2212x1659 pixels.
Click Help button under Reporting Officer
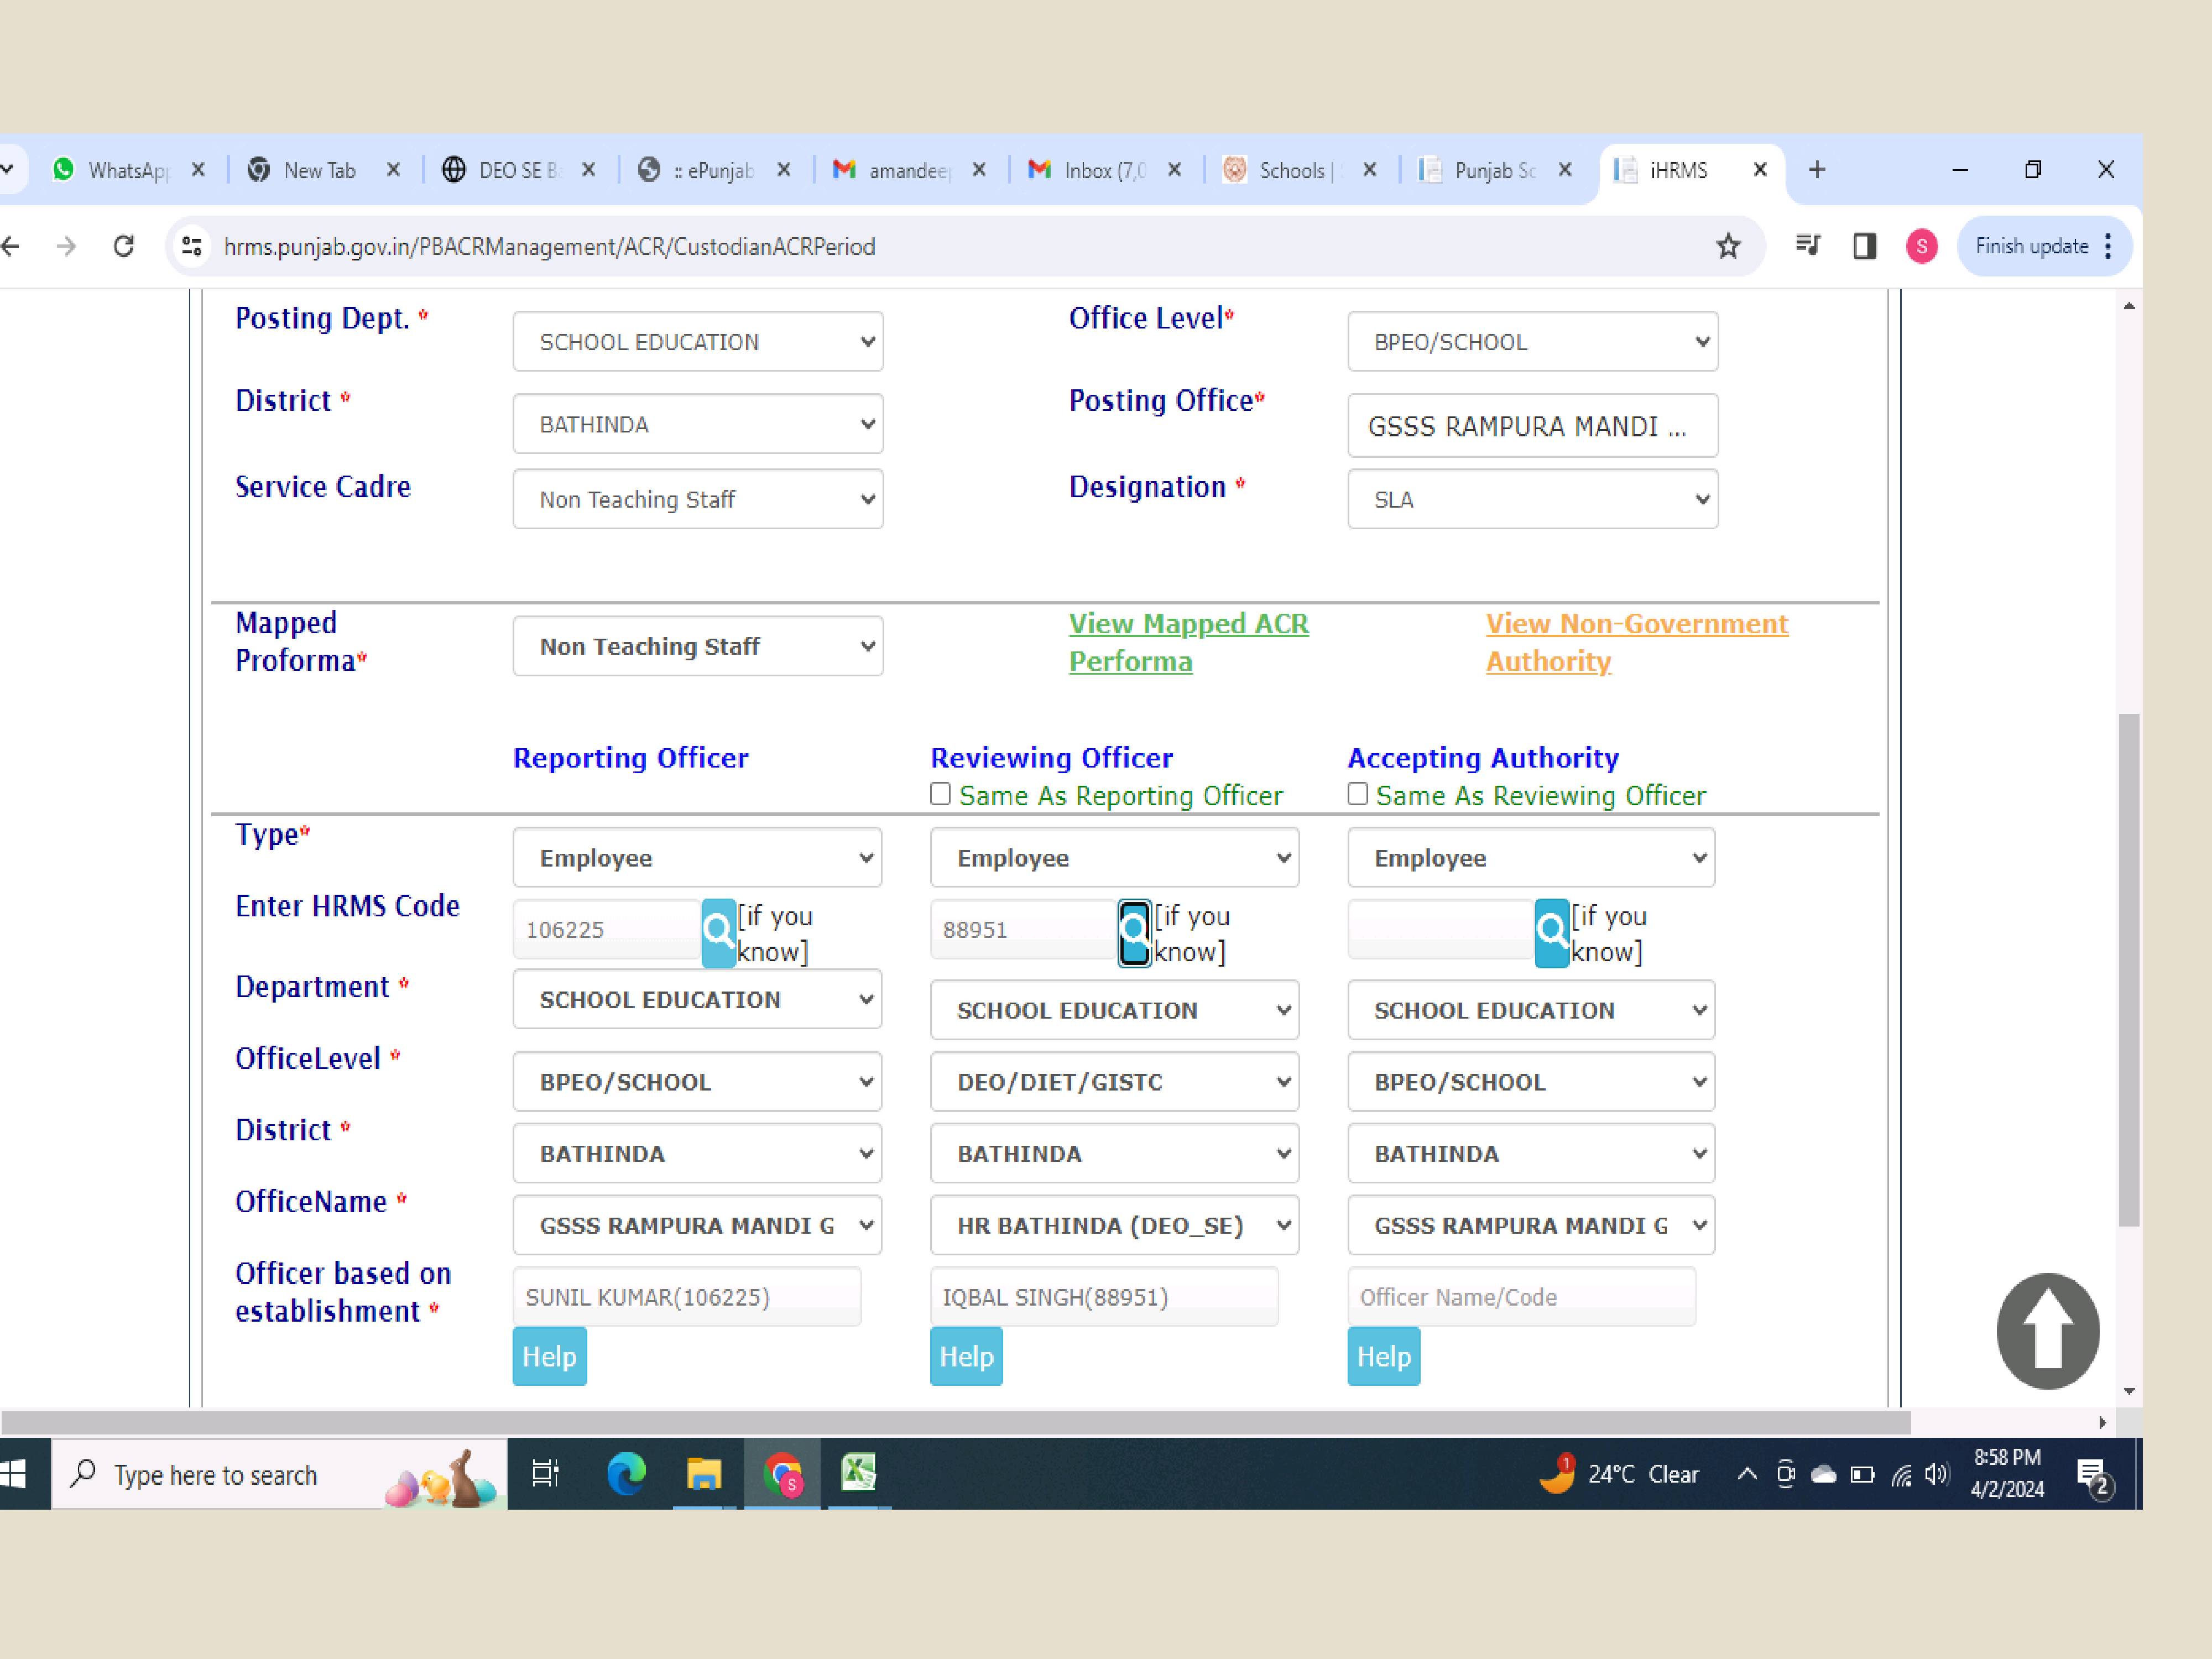pos(549,1356)
